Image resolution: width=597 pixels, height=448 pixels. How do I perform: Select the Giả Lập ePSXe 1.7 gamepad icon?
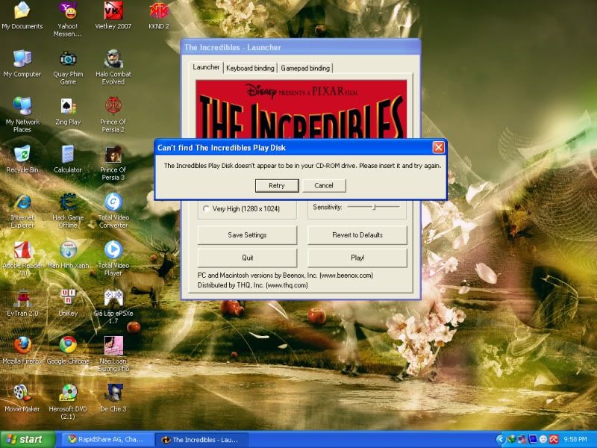(x=113, y=307)
